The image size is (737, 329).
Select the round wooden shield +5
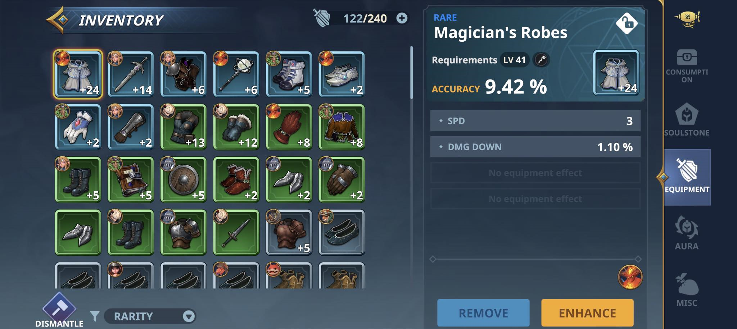click(184, 180)
